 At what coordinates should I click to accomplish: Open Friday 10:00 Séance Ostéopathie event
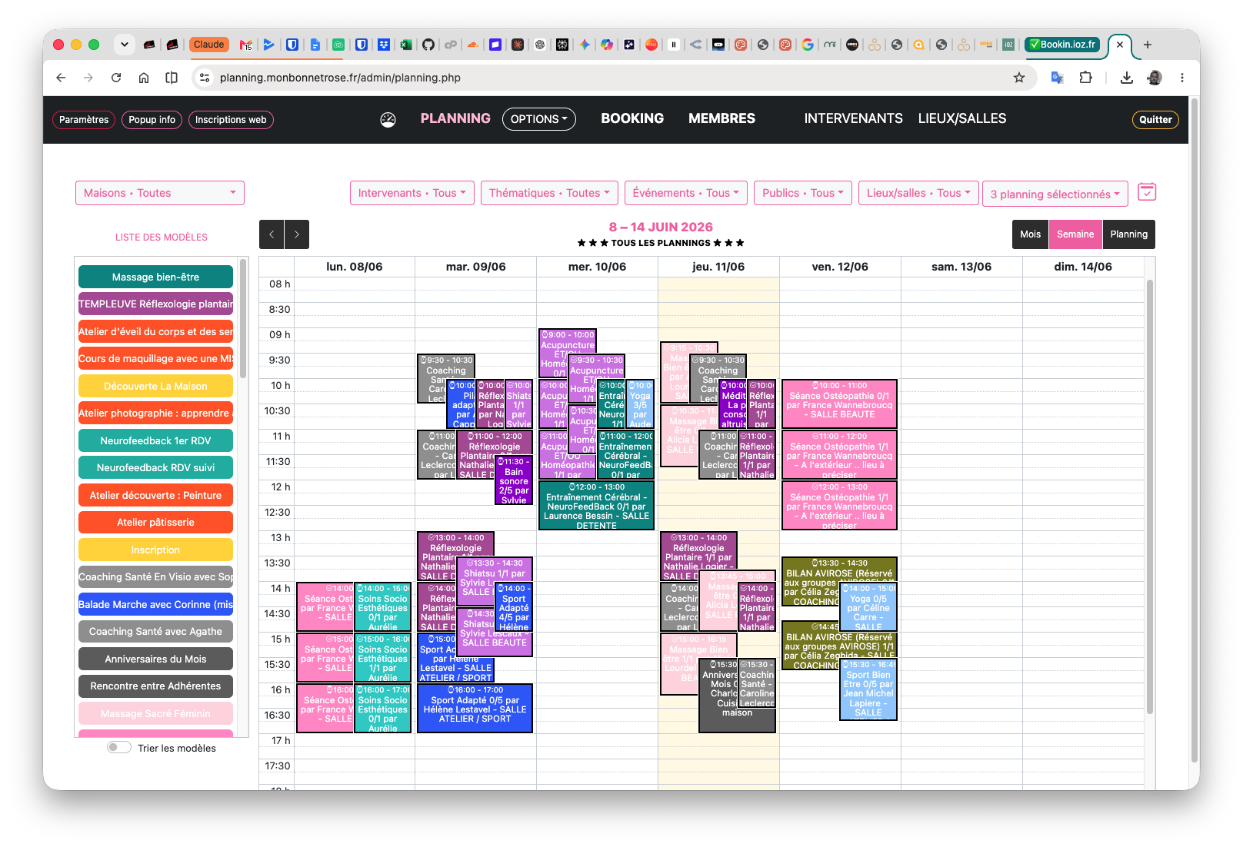pyautogui.click(x=839, y=404)
